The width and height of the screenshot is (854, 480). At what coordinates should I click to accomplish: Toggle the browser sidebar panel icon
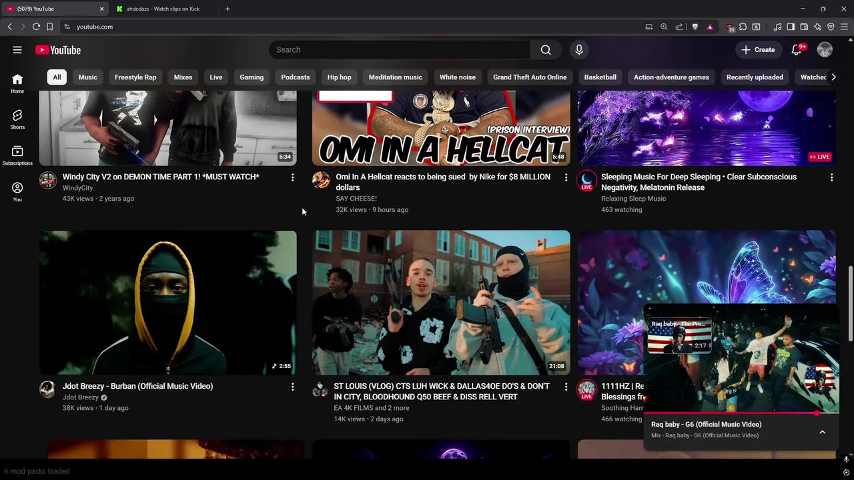(x=791, y=27)
